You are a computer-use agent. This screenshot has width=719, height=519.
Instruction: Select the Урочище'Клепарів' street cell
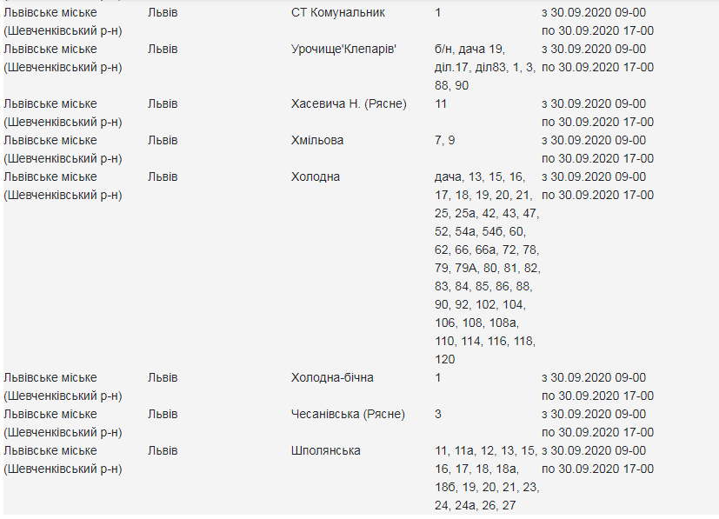click(343, 49)
